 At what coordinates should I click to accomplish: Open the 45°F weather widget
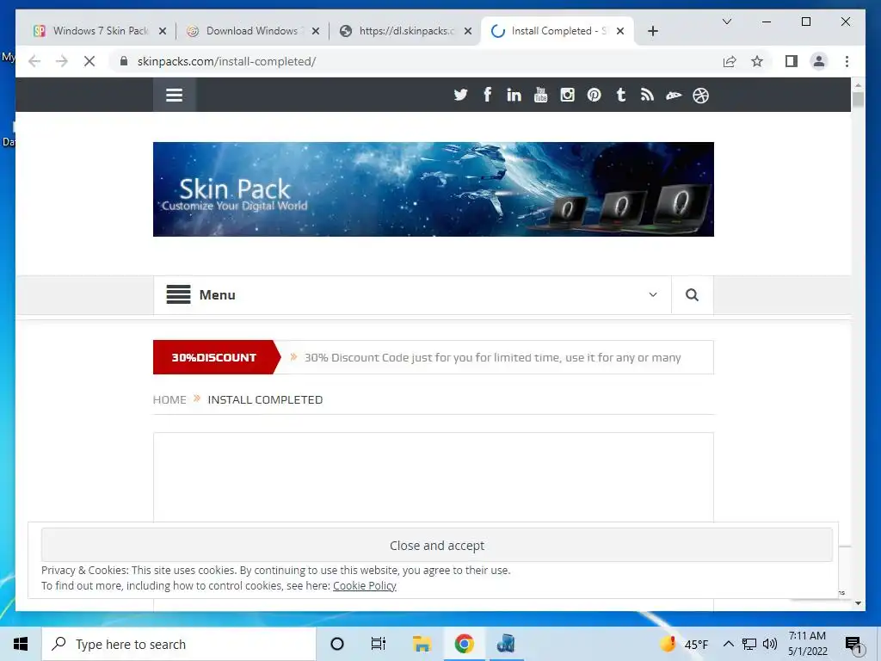point(684,644)
